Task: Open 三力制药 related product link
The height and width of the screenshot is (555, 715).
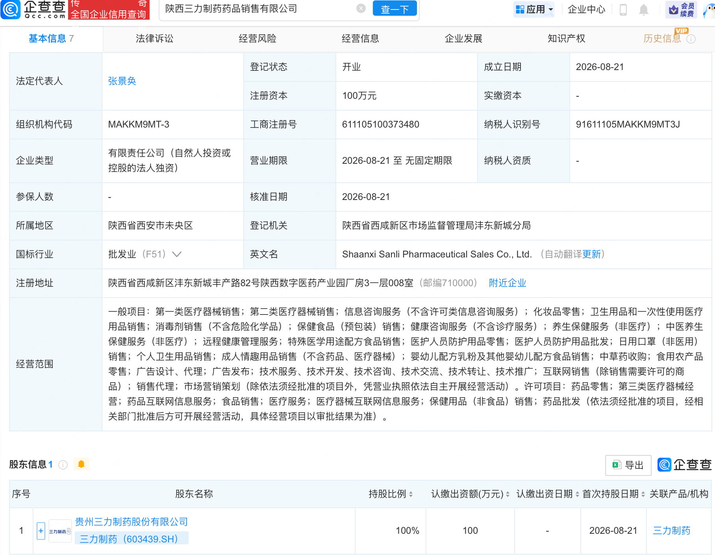Action: pyautogui.click(x=672, y=531)
